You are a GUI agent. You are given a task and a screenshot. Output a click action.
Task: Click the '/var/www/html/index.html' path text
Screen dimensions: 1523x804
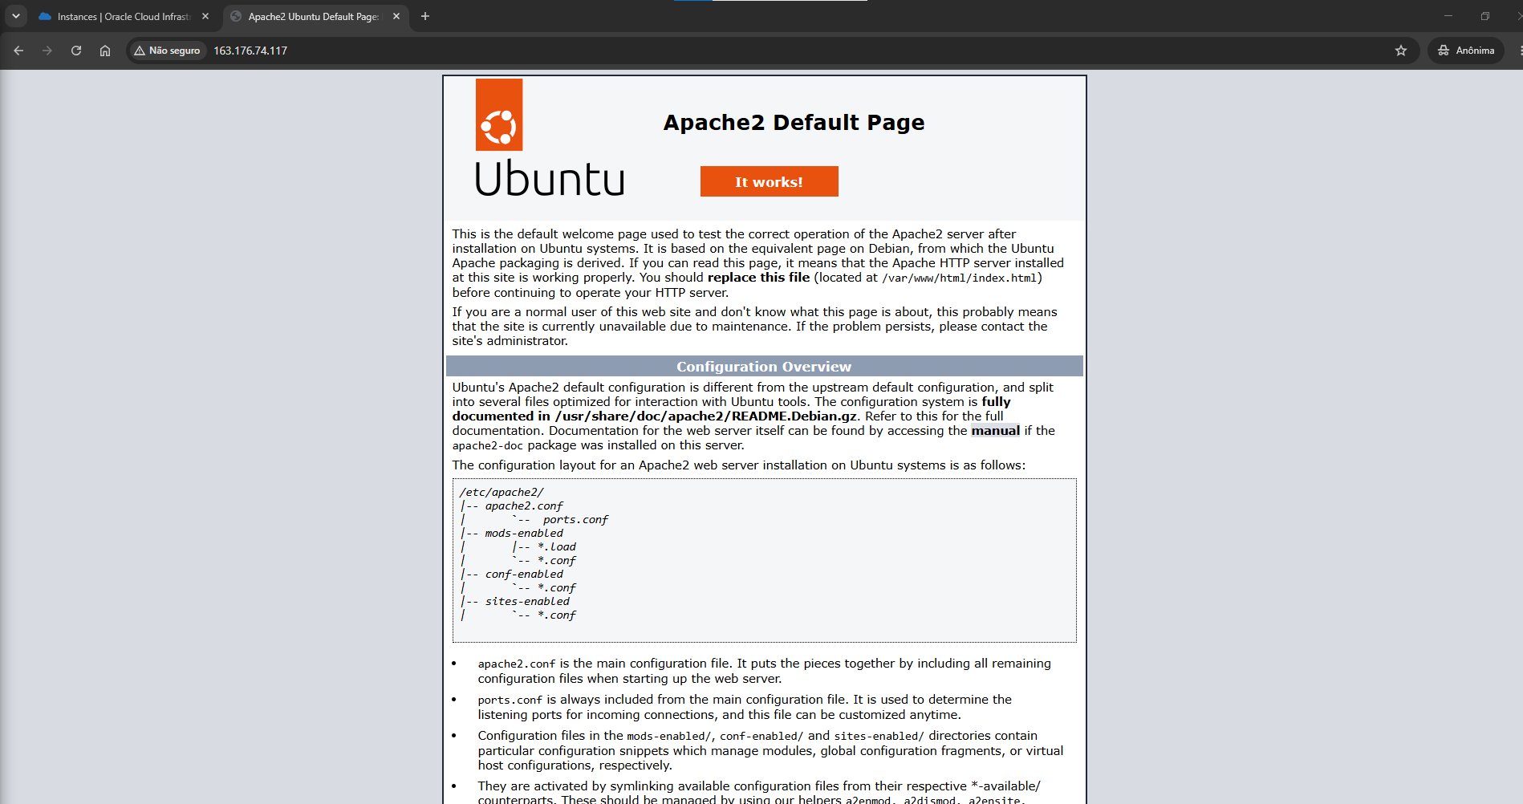click(960, 278)
